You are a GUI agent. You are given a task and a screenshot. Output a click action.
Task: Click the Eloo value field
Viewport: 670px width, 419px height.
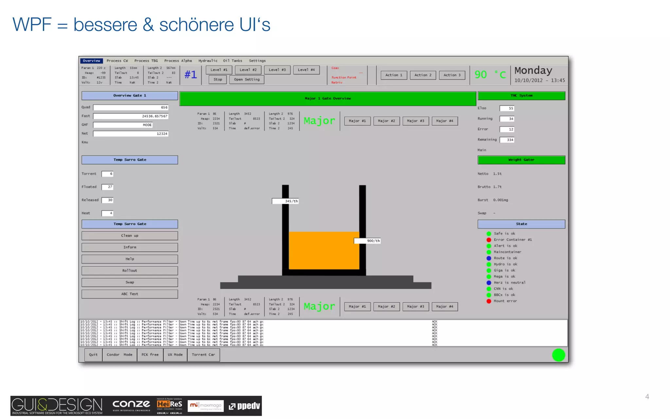point(507,108)
